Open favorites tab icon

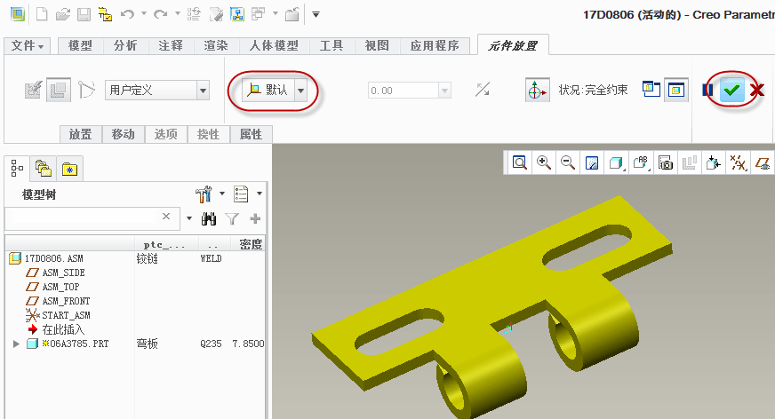coord(69,169)
